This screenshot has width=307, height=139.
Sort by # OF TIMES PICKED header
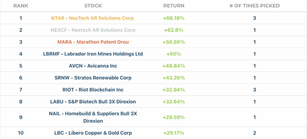pos(254,6)
